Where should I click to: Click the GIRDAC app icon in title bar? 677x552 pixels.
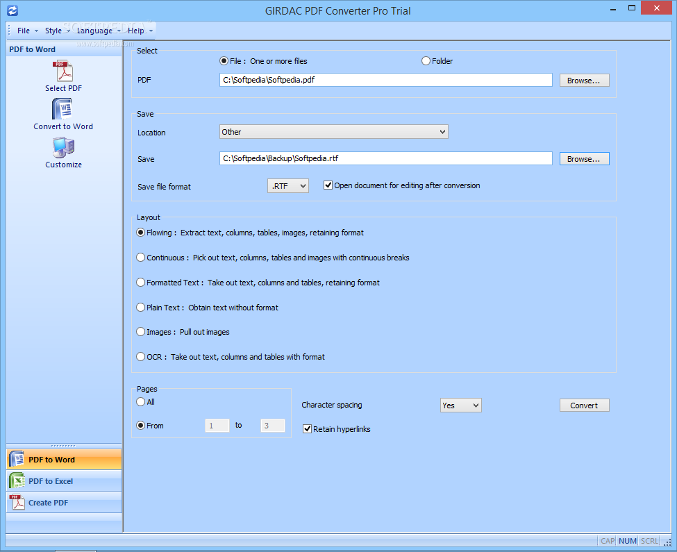[12, 10]
